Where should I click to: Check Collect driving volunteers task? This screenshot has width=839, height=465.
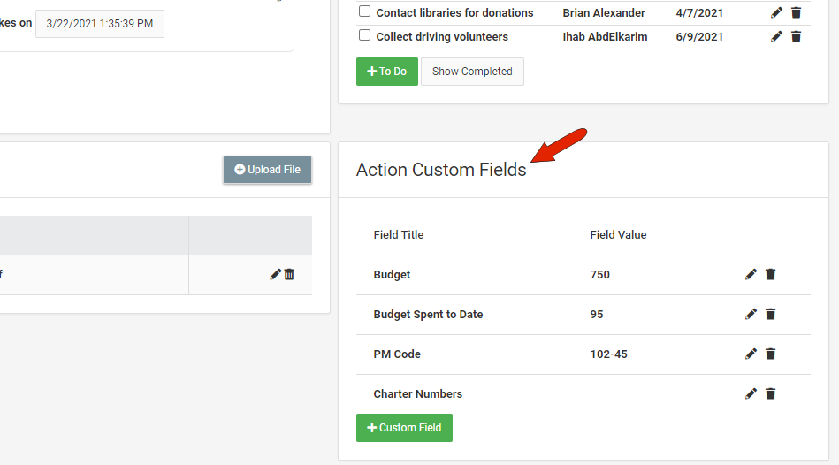coord(364,36)
